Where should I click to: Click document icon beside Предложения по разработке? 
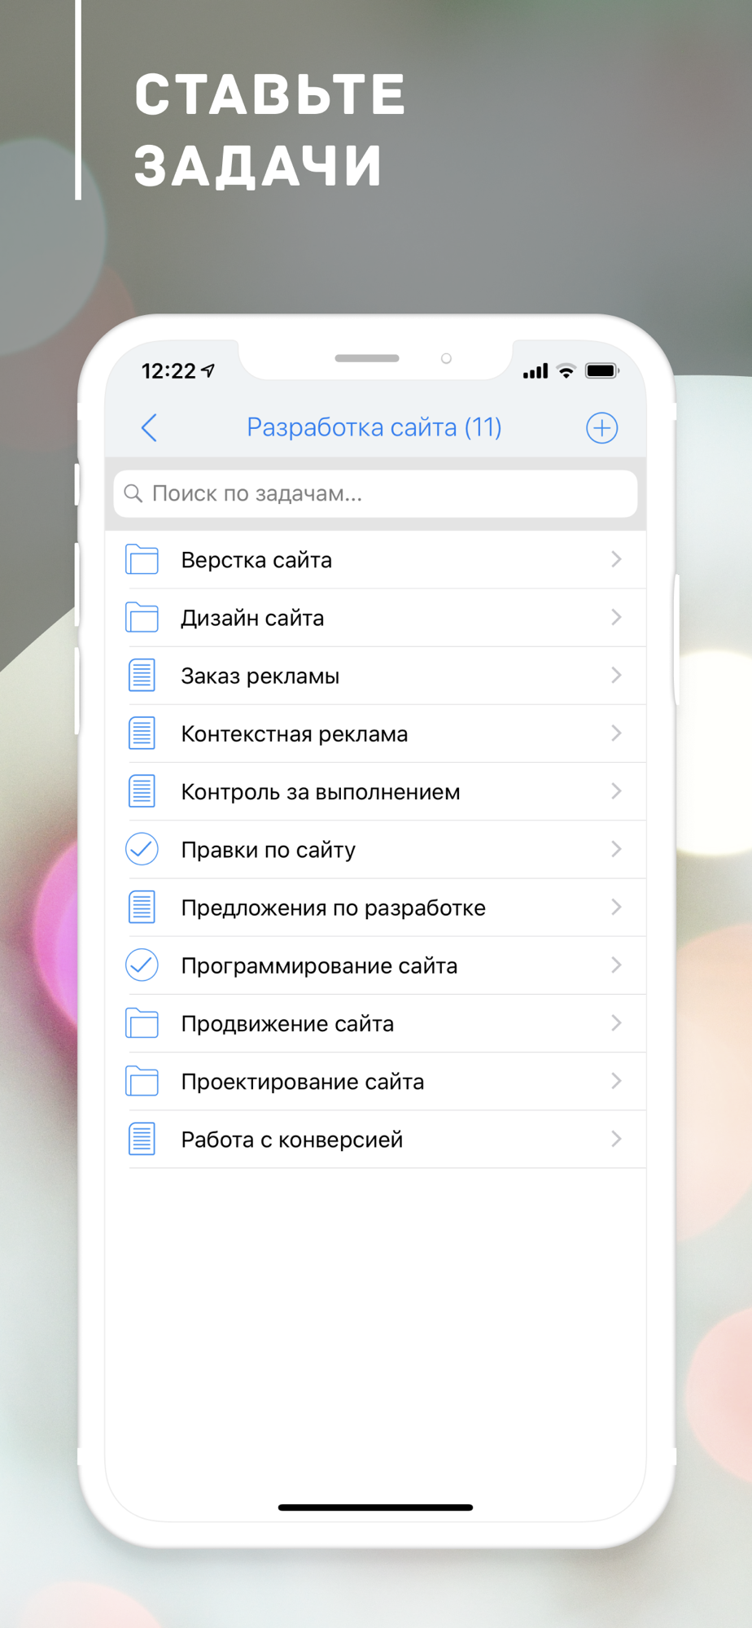coord(142,907)
